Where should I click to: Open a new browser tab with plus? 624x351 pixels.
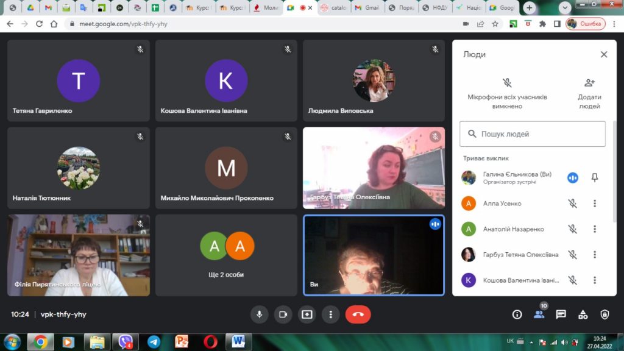point(530,8)
